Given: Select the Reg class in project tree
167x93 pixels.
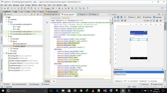Looking at the screenshot, I should pos(18,29).
